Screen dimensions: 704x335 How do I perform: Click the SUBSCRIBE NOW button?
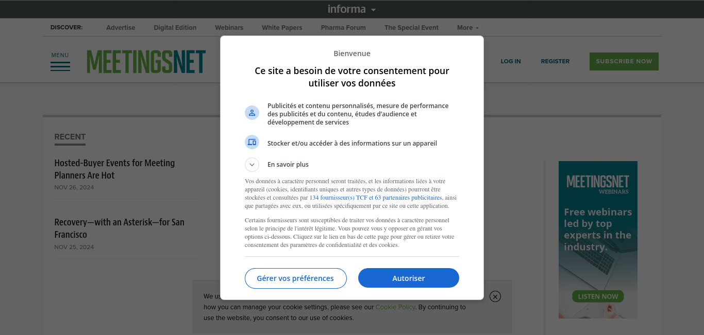coord(624,61)
